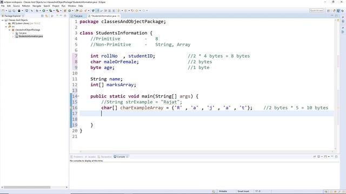Screen dimensions: 346x194
Task: Maximize the Console view
Action: (x=336, y=157)
